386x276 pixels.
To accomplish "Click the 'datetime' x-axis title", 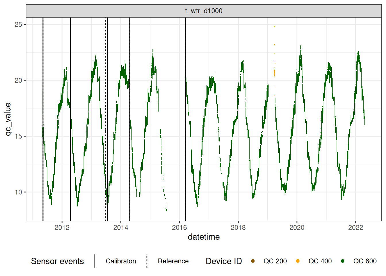I will tap(204, 237).
